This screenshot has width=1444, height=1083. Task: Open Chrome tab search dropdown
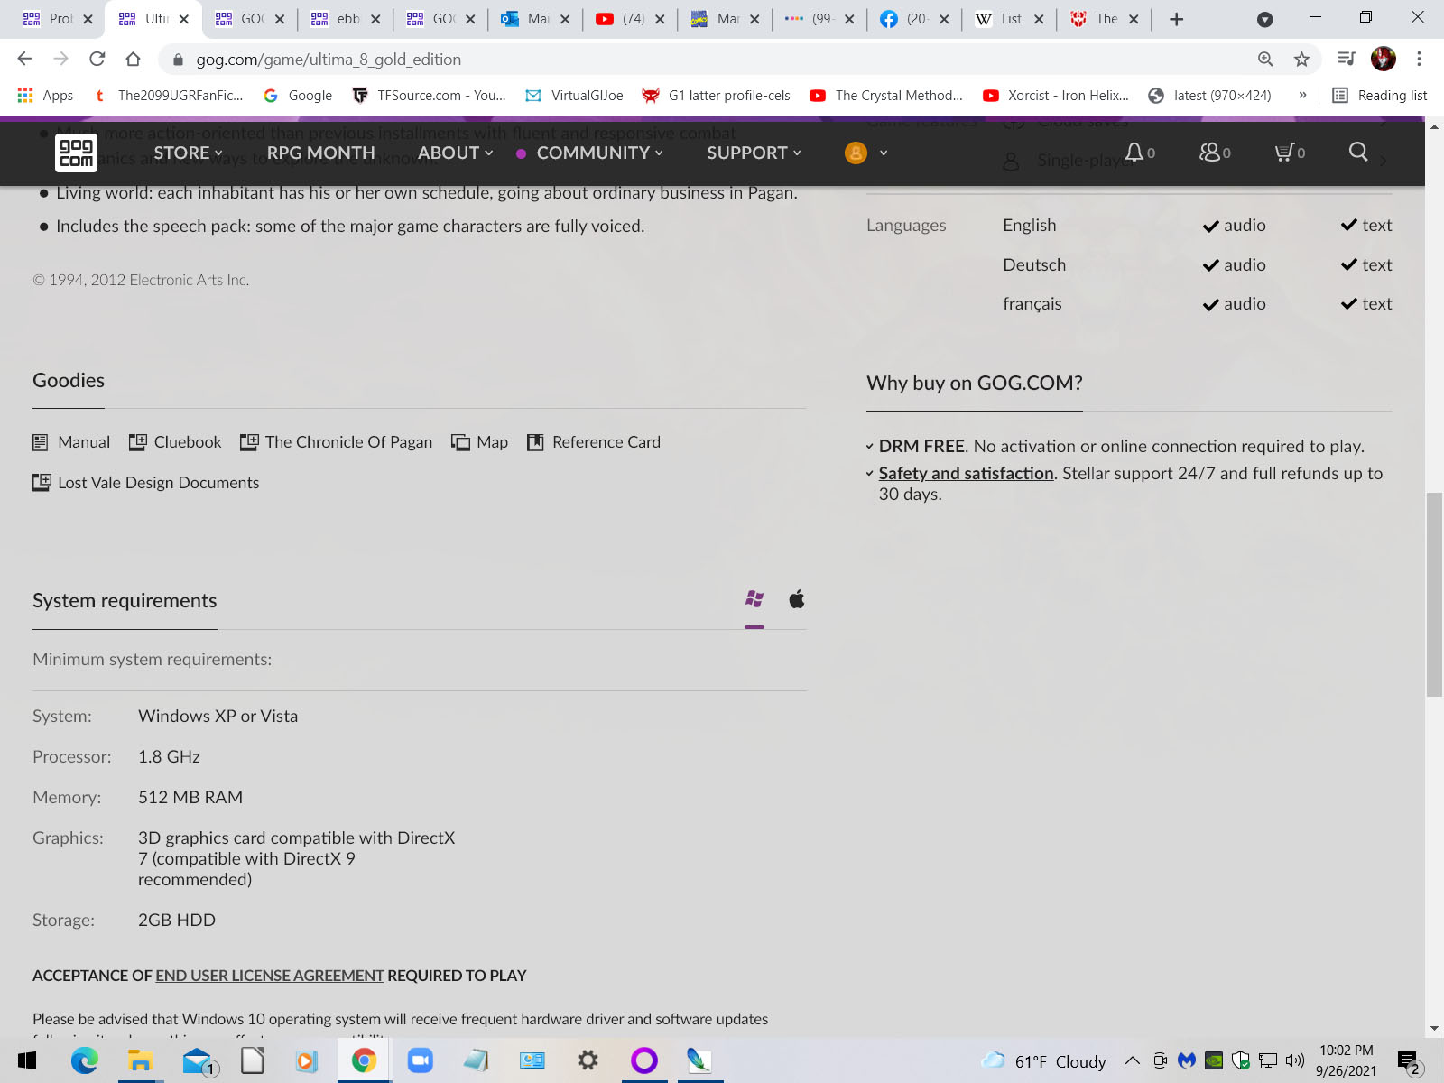(x=1265, y=19)
